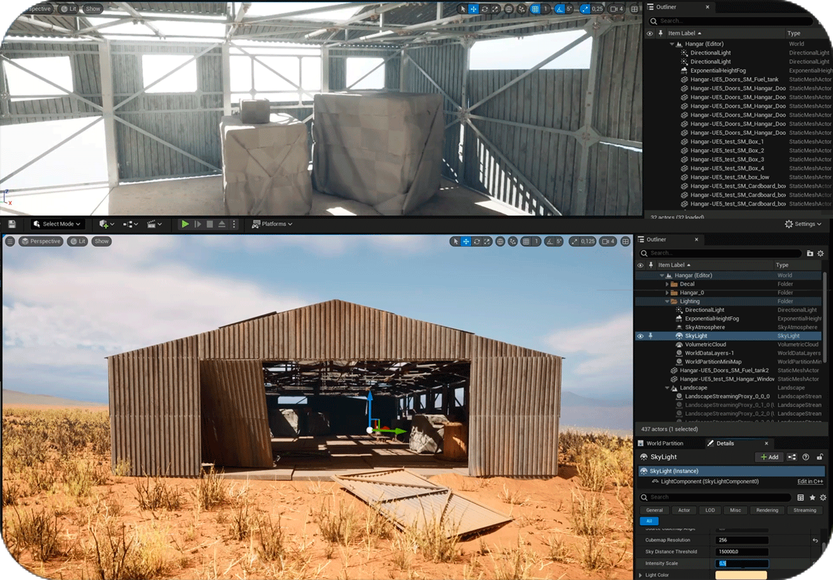Screen dimensions: 833x580
Task: Reset Cubemap Resolution with the revert arrow
Action: [x=815, y=540]
